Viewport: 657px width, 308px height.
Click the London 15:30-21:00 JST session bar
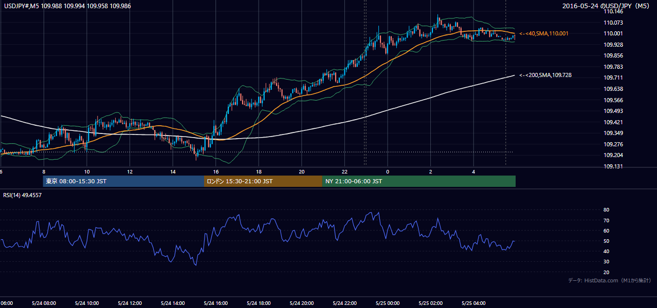click(x=263, y=181)
